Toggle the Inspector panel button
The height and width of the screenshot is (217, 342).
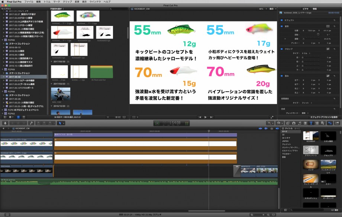(330, 123)
